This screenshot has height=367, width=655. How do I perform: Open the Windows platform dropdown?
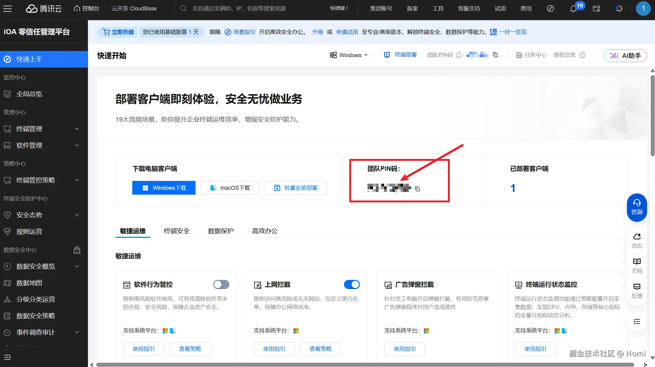[349, 55]
